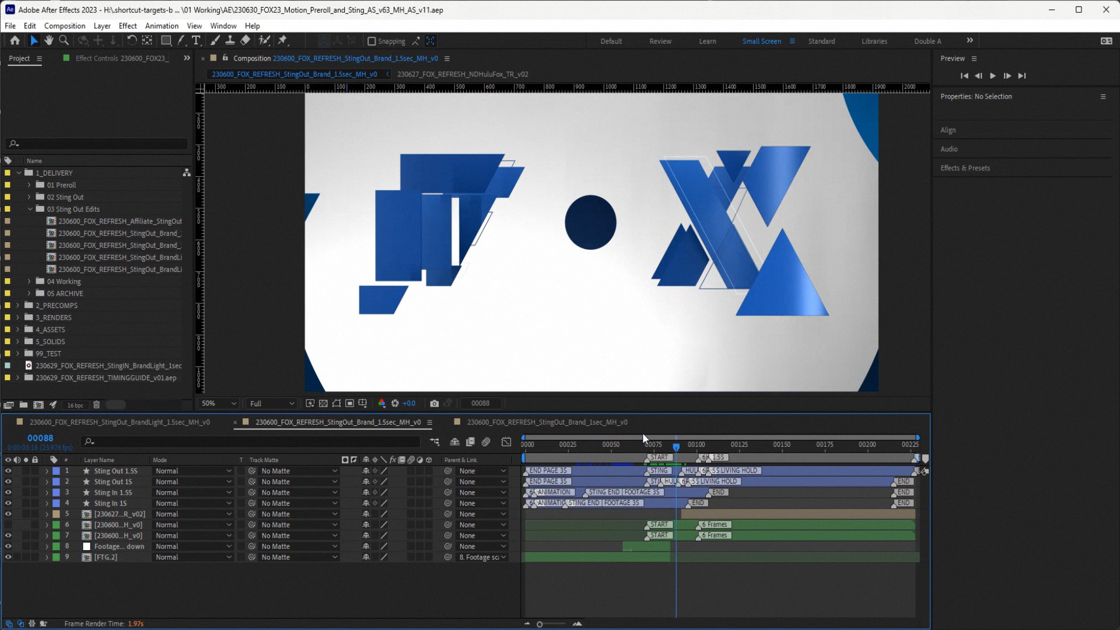Click the snapshot camera icon
Image resolution: width=1120 pixels, height=630 pixels.
coord(434,403)
